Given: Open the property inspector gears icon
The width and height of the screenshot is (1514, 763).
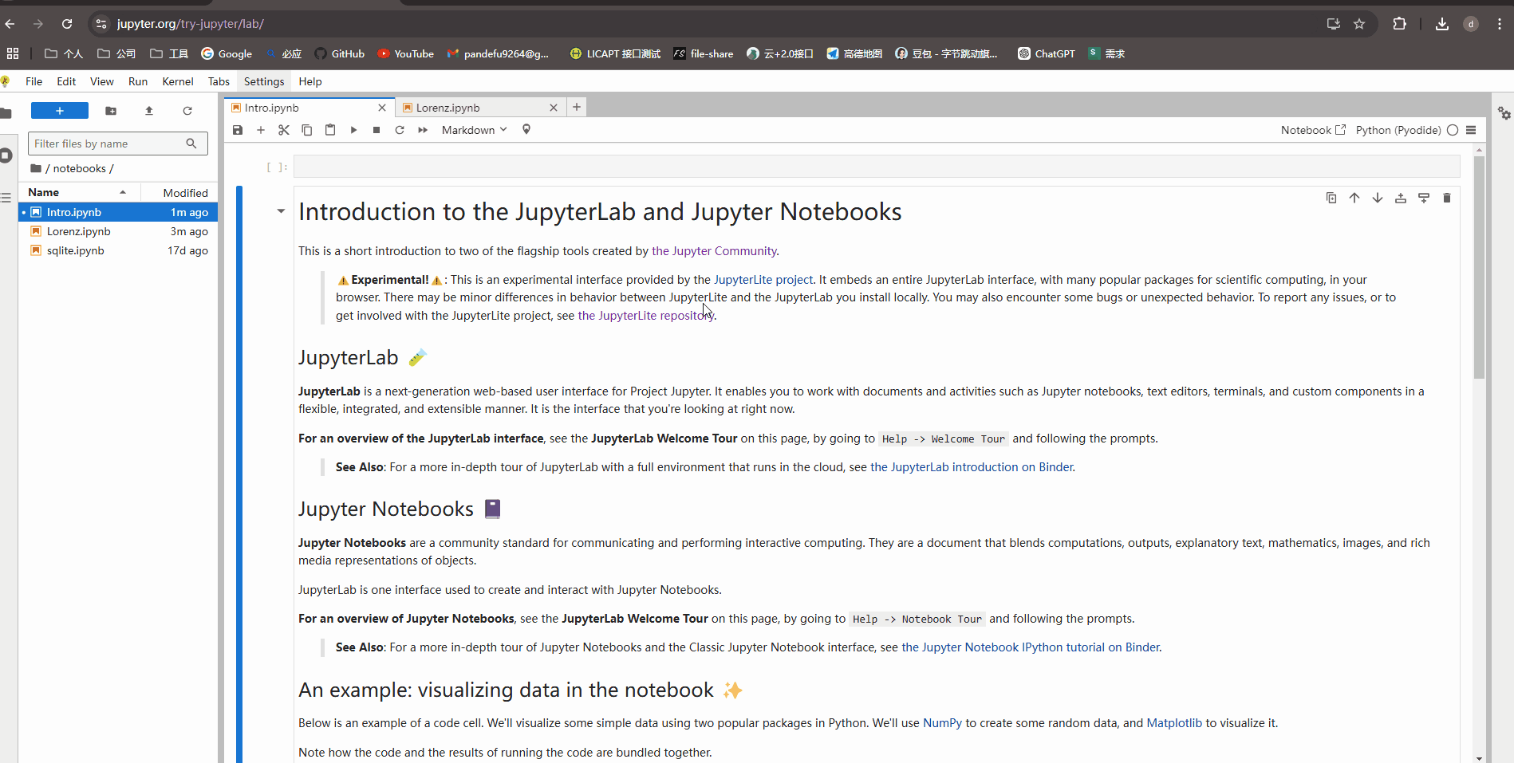Looking at the screenshot, I should [x=1504, y=113].
